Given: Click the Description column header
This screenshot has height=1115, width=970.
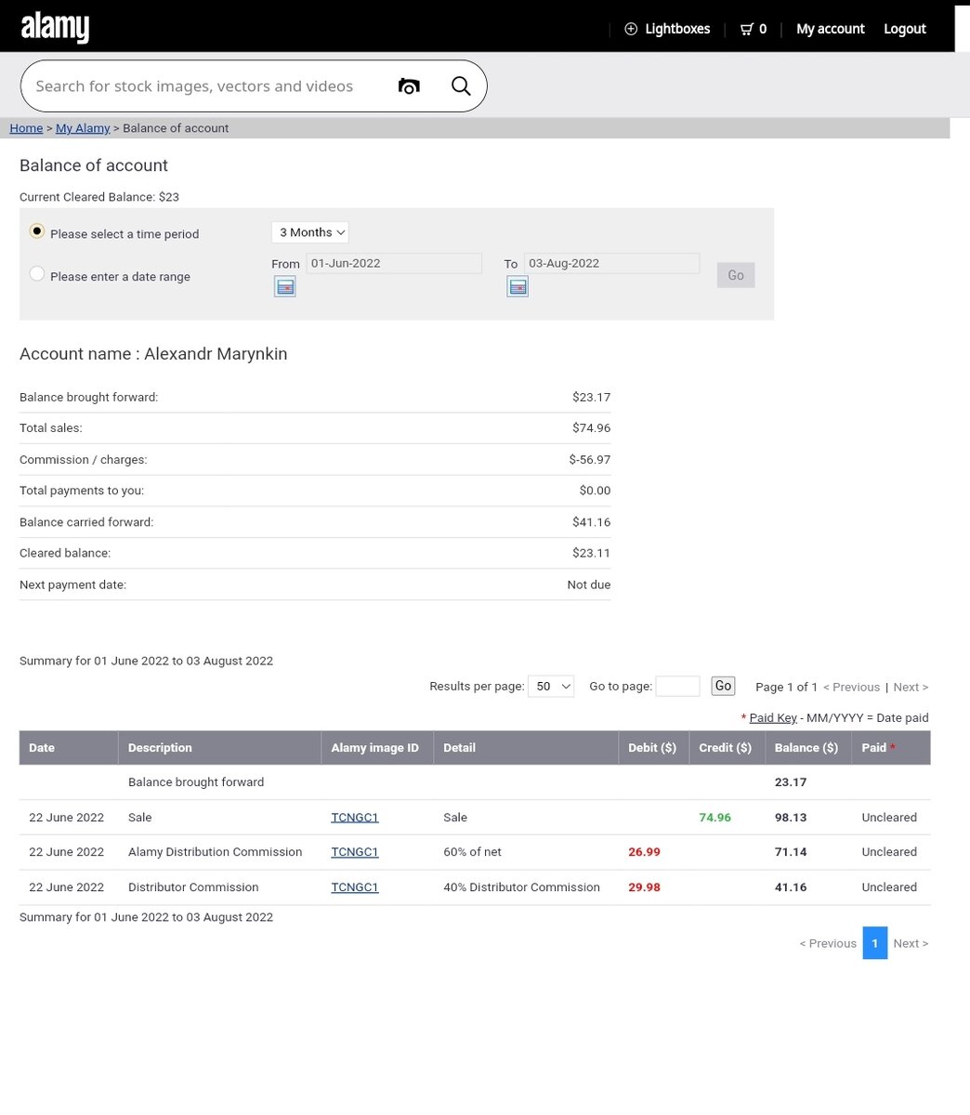Looking at the screenshot, I should pyautogui.click(x=219, y=748).
